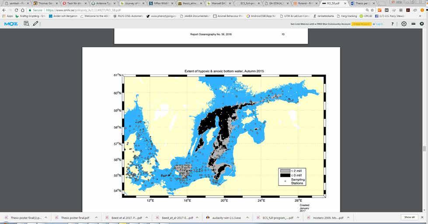The image size is (428, 224).
Task: Open Animal Behaviour bookmark
Action: [x=228, y=16]
